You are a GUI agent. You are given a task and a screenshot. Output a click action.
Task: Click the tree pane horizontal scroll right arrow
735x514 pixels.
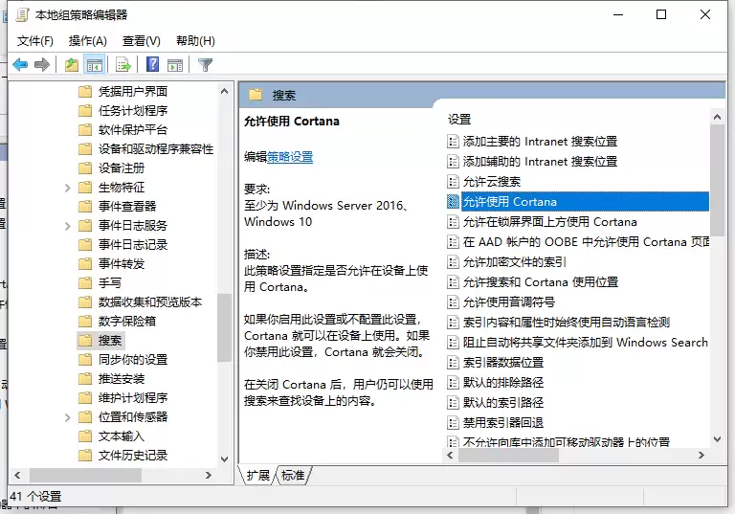tap(209, 476)
